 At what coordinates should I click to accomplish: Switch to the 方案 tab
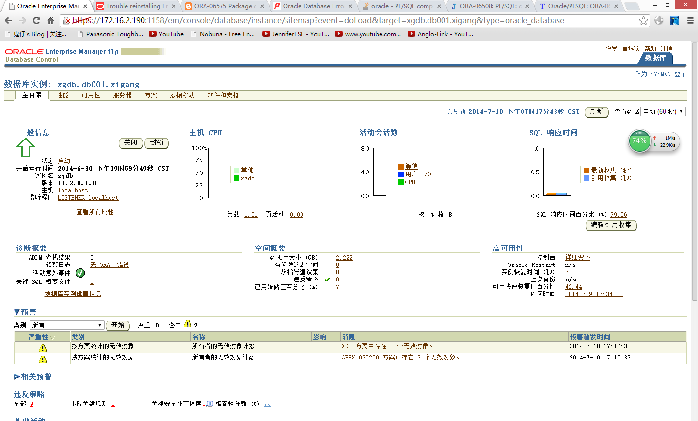pyautogui.click(x=151, y=95)
